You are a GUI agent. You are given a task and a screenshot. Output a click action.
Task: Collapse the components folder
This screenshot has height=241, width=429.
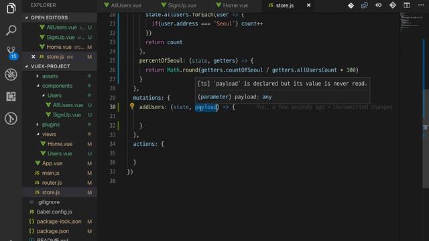coord(57,86)
